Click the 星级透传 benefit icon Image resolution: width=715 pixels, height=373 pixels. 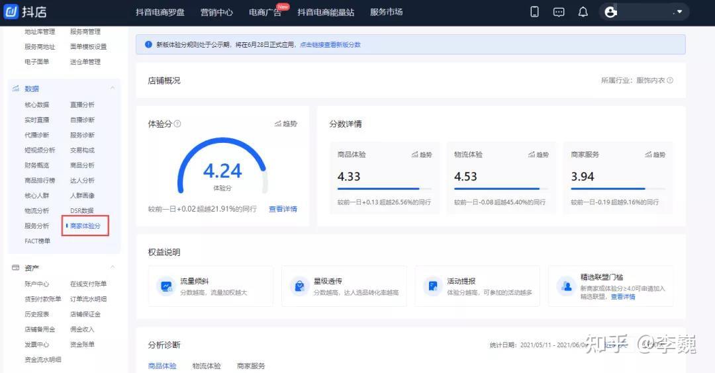point(300,286)
